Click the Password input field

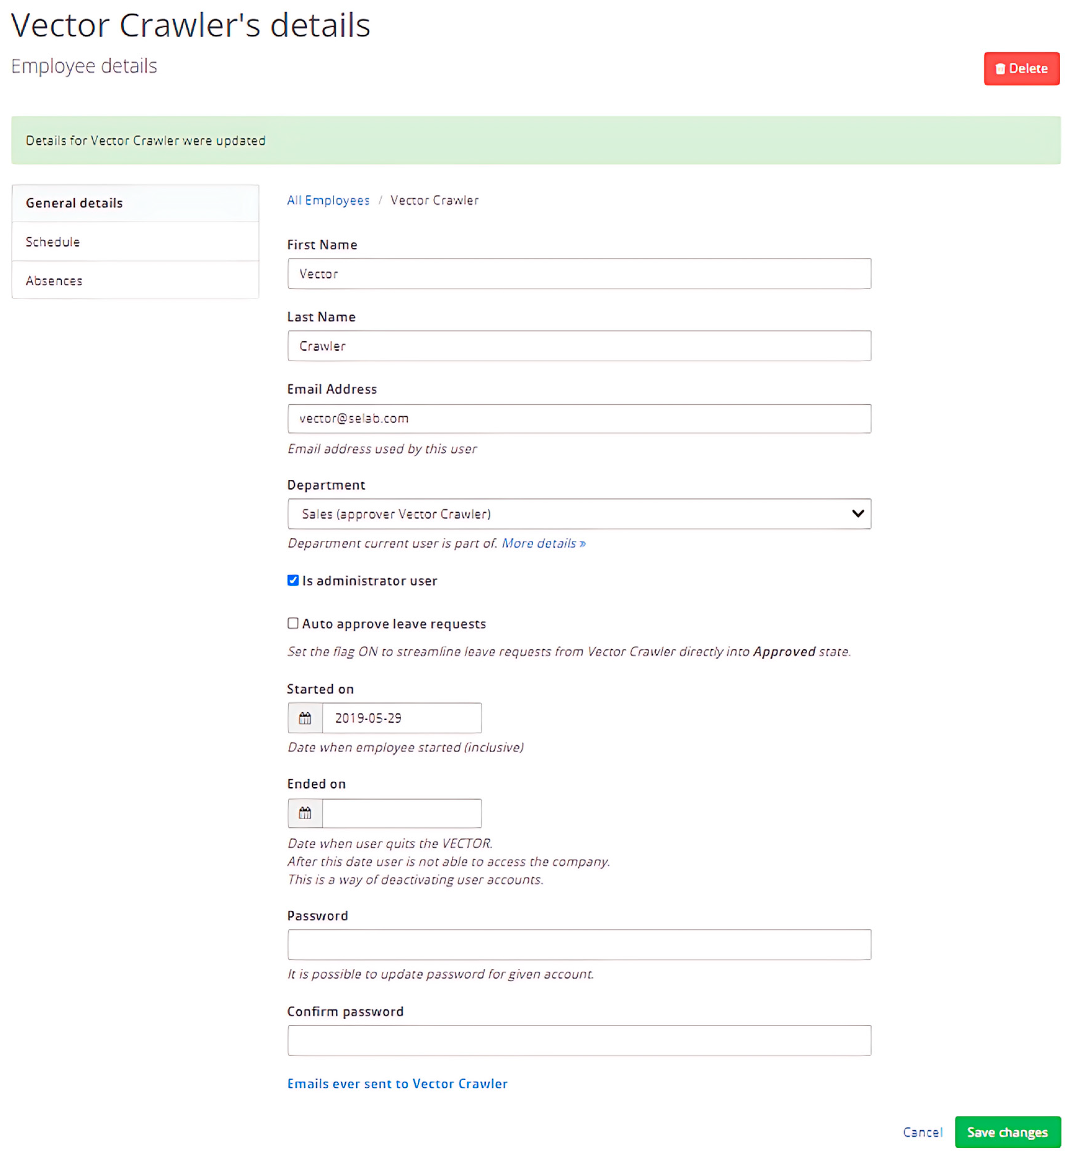(579, 945)
